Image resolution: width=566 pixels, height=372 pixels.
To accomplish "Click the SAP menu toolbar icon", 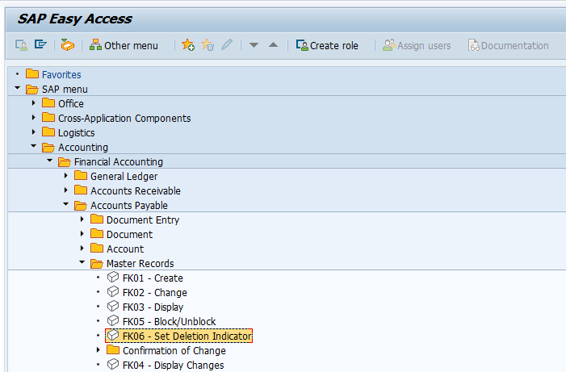I will (40, 44).
